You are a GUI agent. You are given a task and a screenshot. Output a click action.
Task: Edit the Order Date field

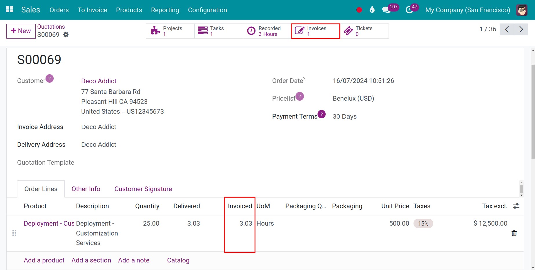363,81
